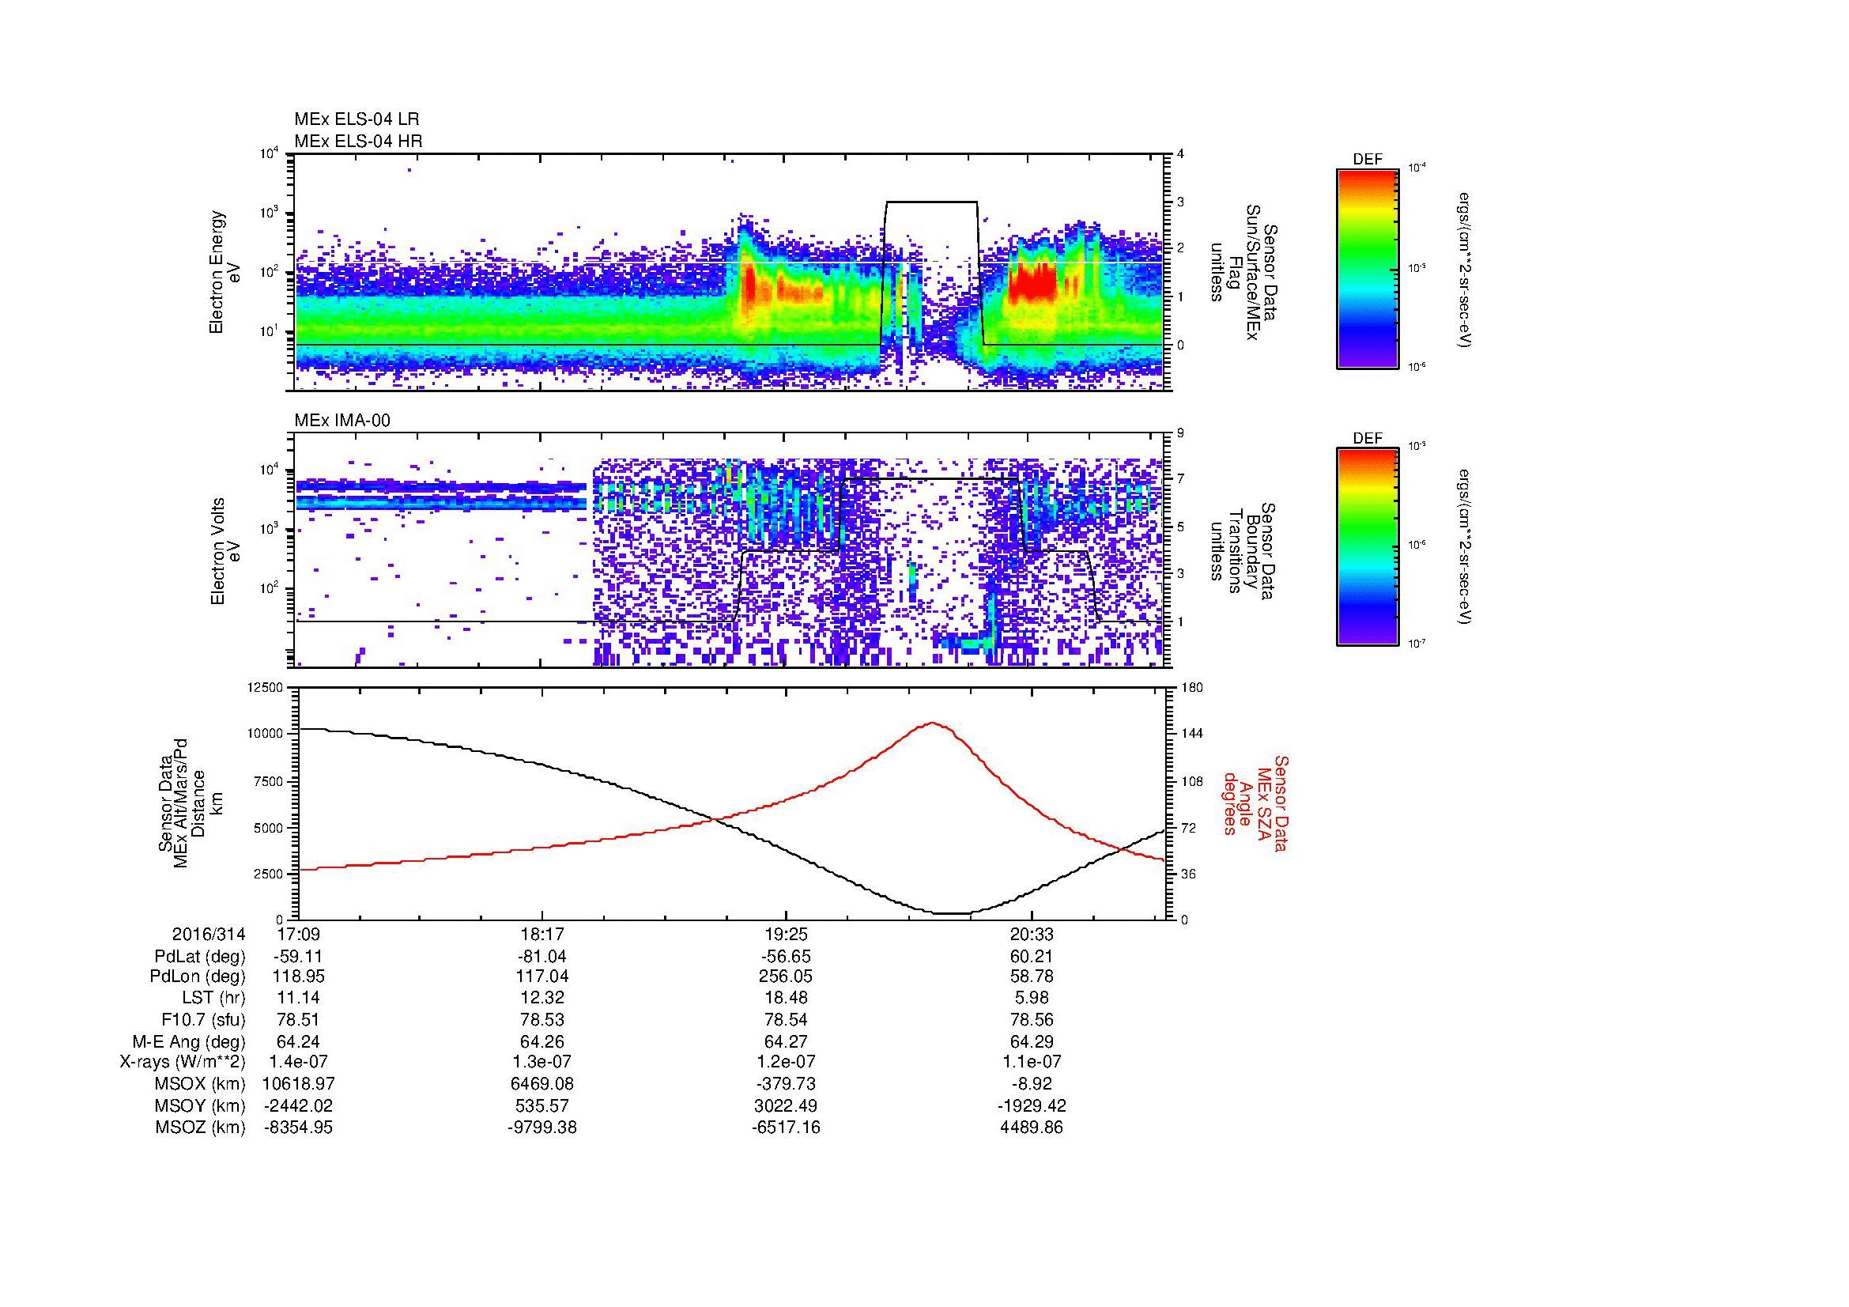The height and width of the screenshot is (1307, 1849).
Task: Click the 'M-E Ang (deg)' row label
Action: pyautogui.click(x=188, y=1041)
